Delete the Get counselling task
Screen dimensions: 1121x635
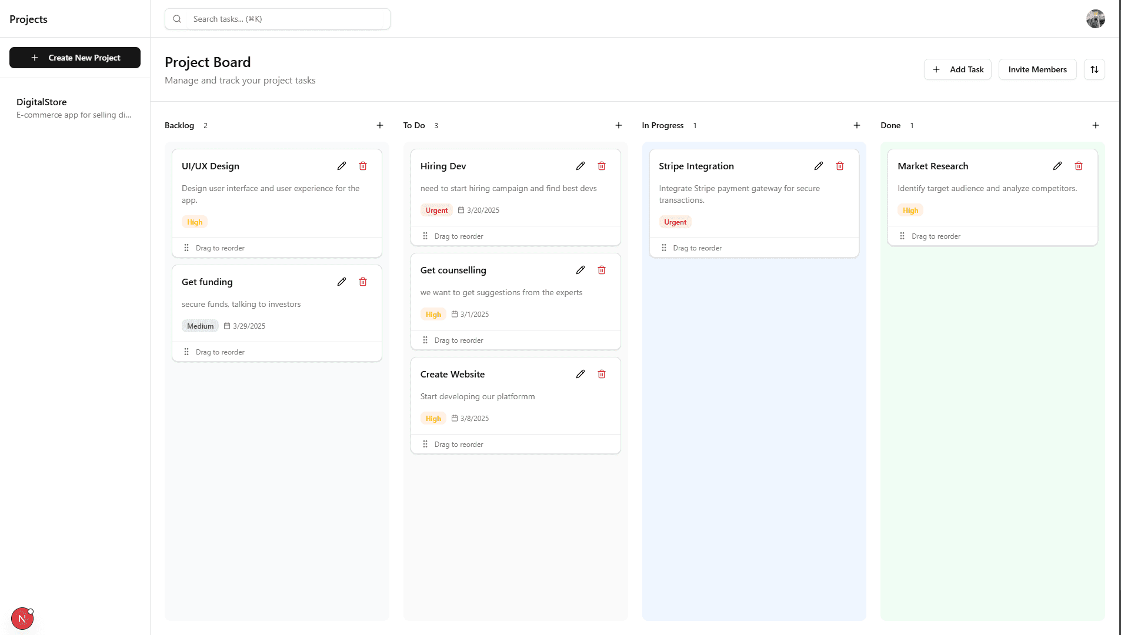pos(602,270)
